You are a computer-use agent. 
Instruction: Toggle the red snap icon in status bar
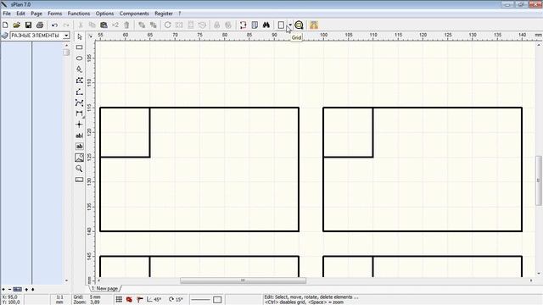click(129, 299)
